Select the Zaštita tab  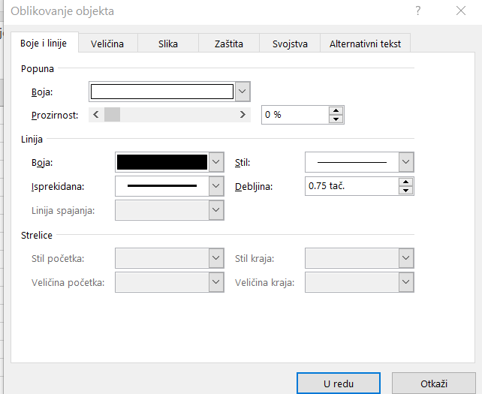tap(229, 44)
